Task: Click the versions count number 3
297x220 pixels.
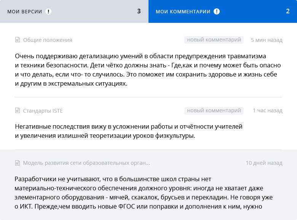Action: pos(139,11)
